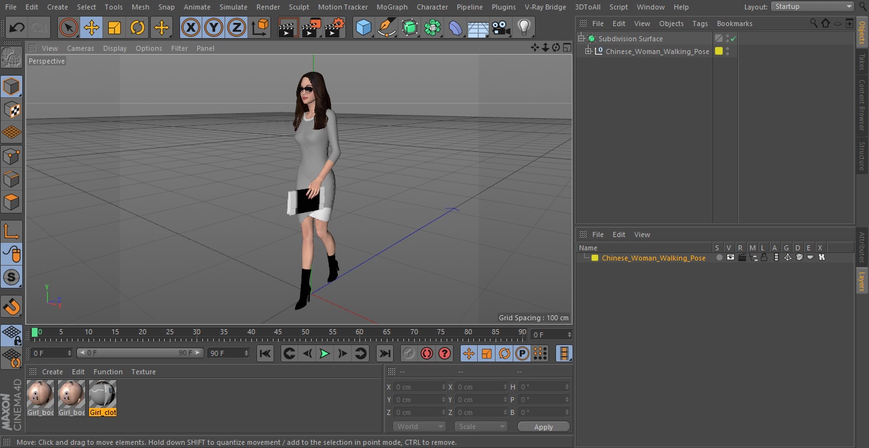Add a Light object

[x=524, y=28]
